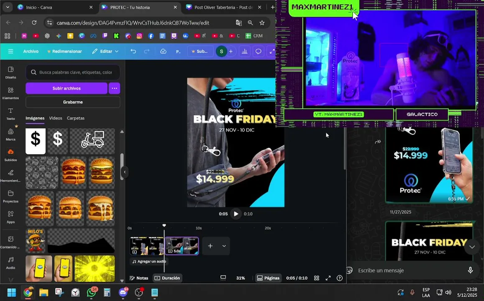The width and height of the screenshot is (484, 301).
Task: Bookmark this page with the star
Action: 262,23
